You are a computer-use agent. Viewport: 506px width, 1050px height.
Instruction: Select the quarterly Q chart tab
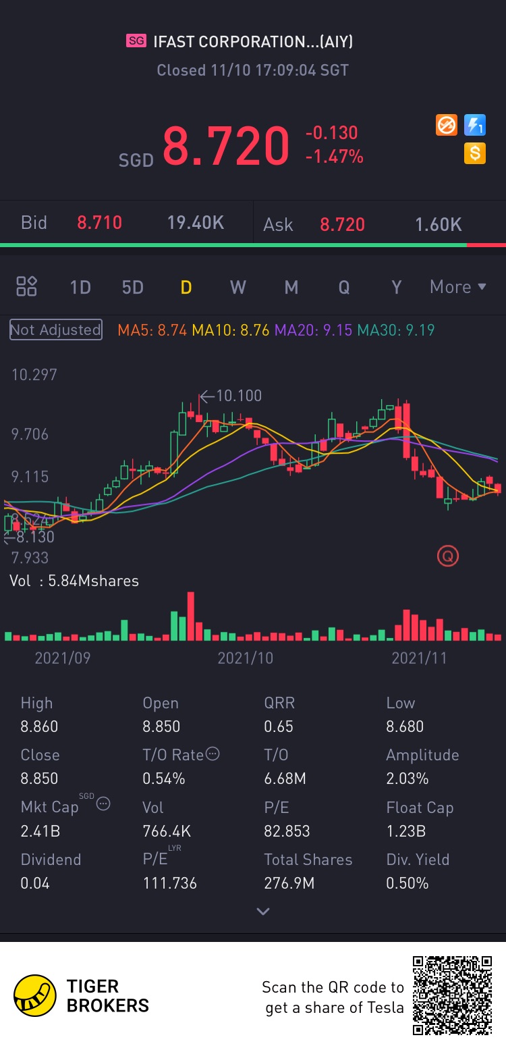[343, 287]
